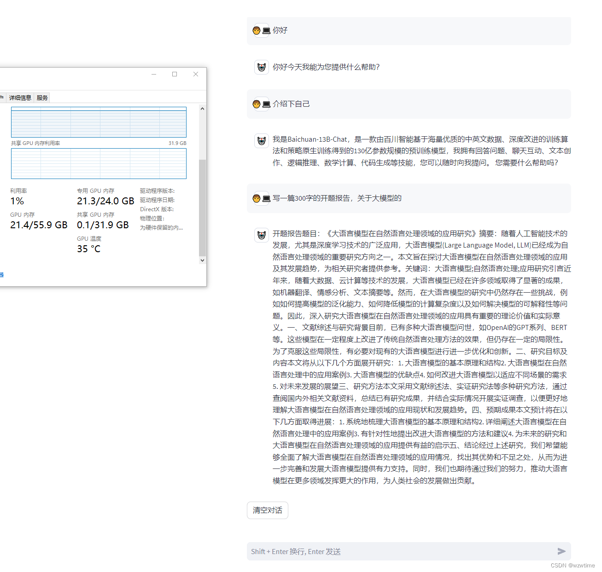The height and width of the screenshot is (572, 602).
Task: Click the 共享 GPU 内存利用率 graph
Action: coord(98,163)
